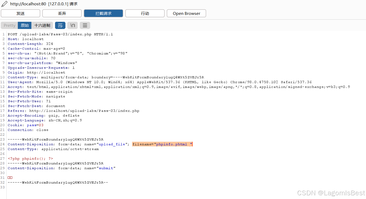
Task: Open the hamburger options menu icon
Action: [x=85, y=25]
